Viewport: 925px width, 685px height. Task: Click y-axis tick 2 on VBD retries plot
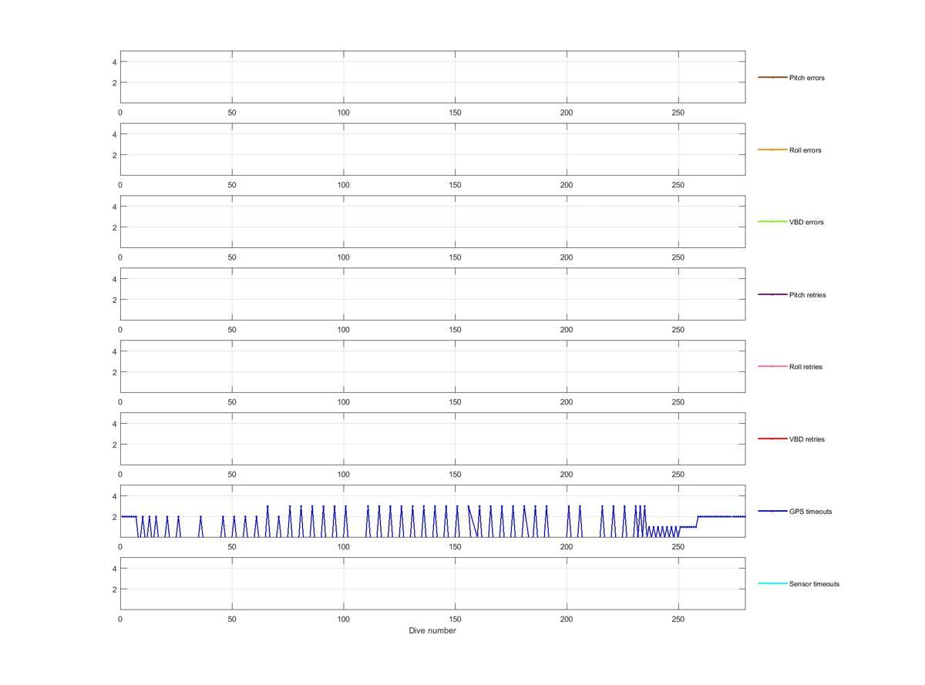(x=114, y=445)
